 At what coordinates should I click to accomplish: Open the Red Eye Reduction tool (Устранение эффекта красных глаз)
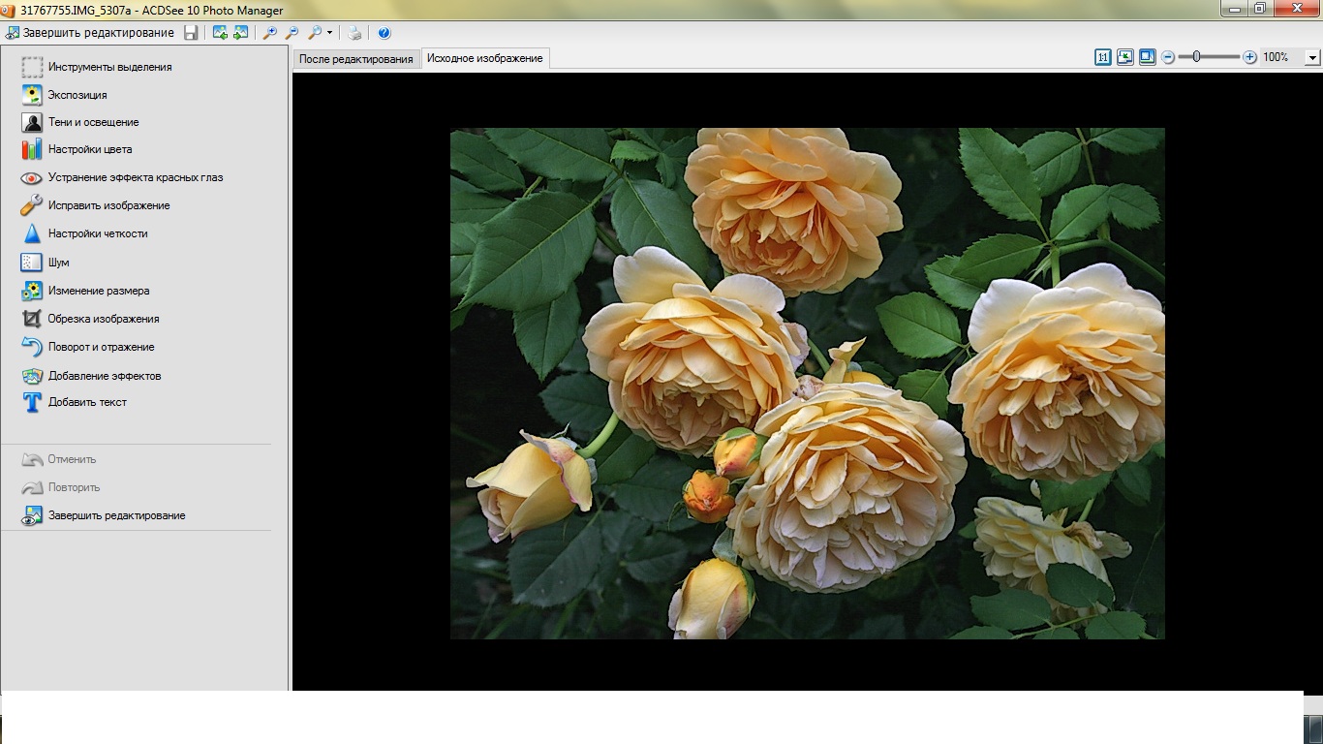136,178
